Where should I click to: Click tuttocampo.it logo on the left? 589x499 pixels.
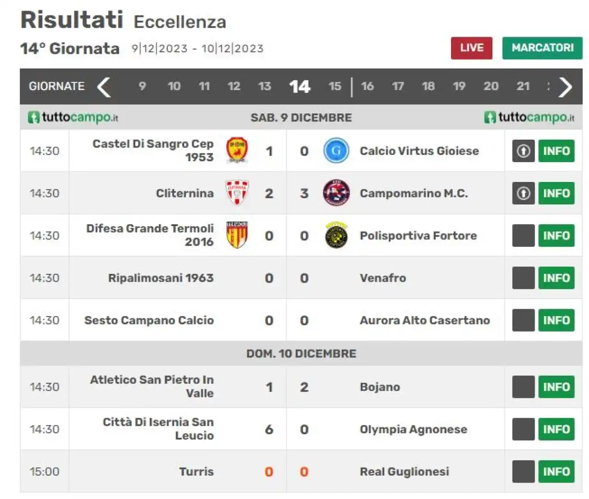point(73,118)
